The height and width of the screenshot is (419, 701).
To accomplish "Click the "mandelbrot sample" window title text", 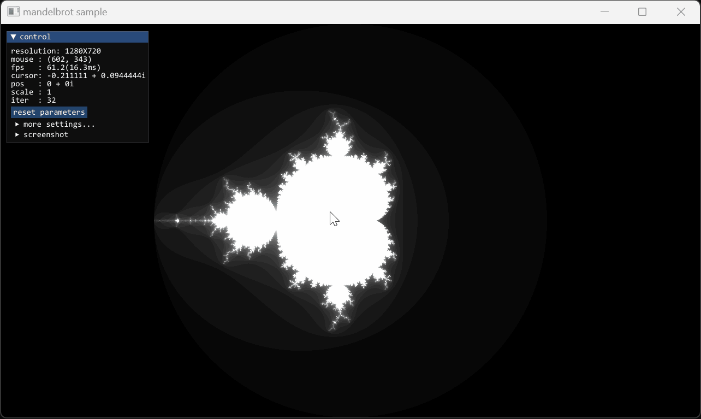I will point(65,11).
